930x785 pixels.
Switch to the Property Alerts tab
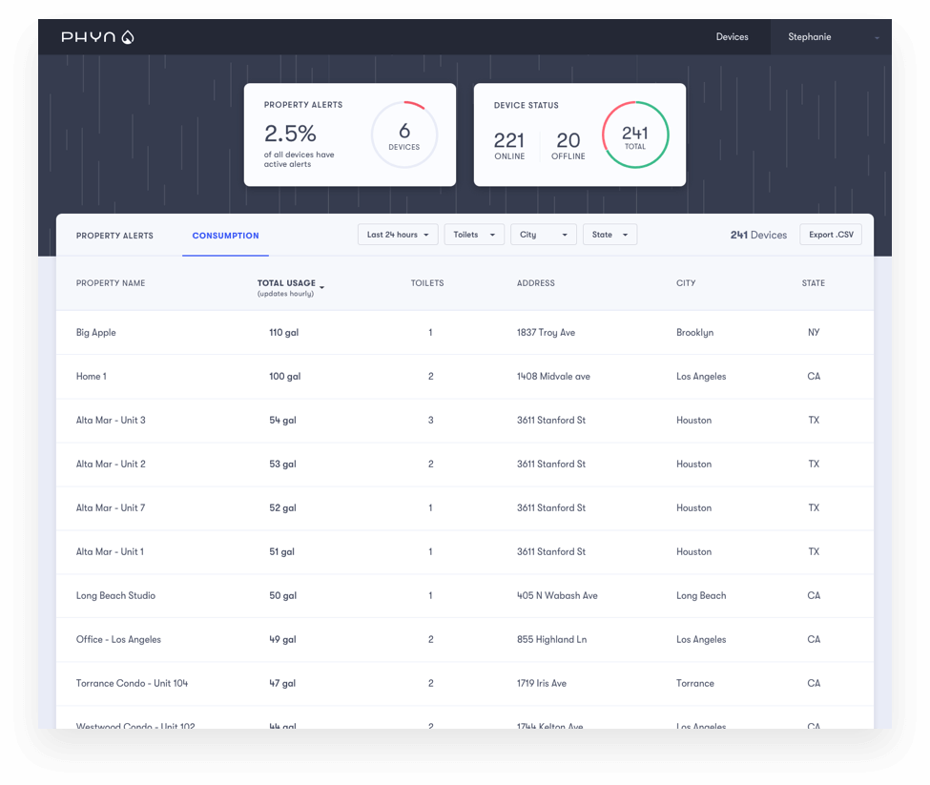coord(114,236)
